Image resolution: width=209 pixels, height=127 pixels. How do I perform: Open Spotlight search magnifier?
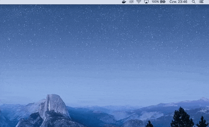(x=194, y=2)
